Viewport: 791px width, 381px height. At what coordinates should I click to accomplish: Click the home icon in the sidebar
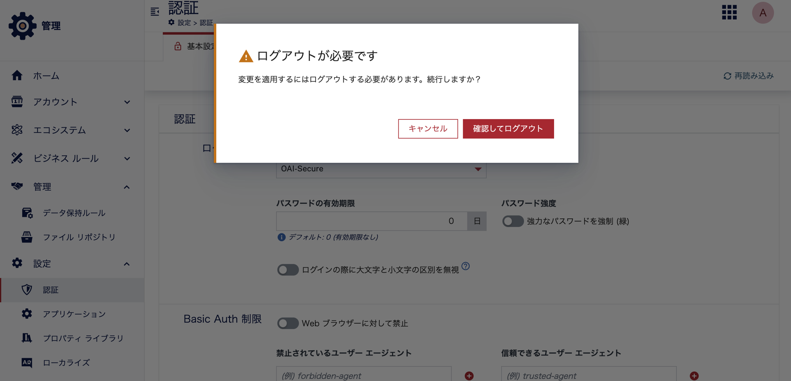(17, 76)
